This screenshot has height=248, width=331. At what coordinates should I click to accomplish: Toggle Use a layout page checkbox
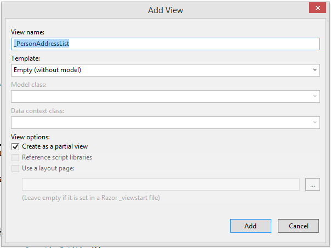point(15,168)
